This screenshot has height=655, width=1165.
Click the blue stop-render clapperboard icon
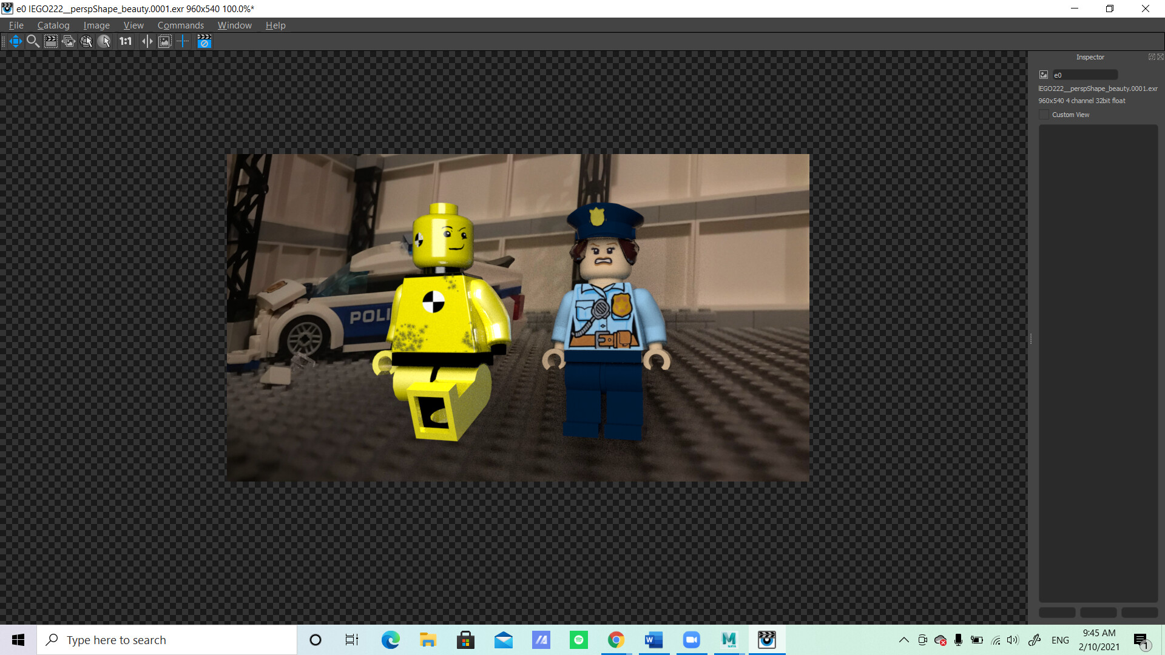click(204, 41)
